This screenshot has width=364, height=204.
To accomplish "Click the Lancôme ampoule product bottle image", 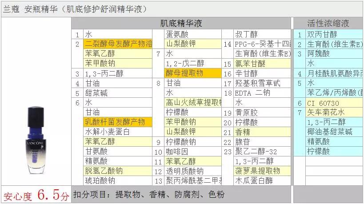I will click(36, 140).
